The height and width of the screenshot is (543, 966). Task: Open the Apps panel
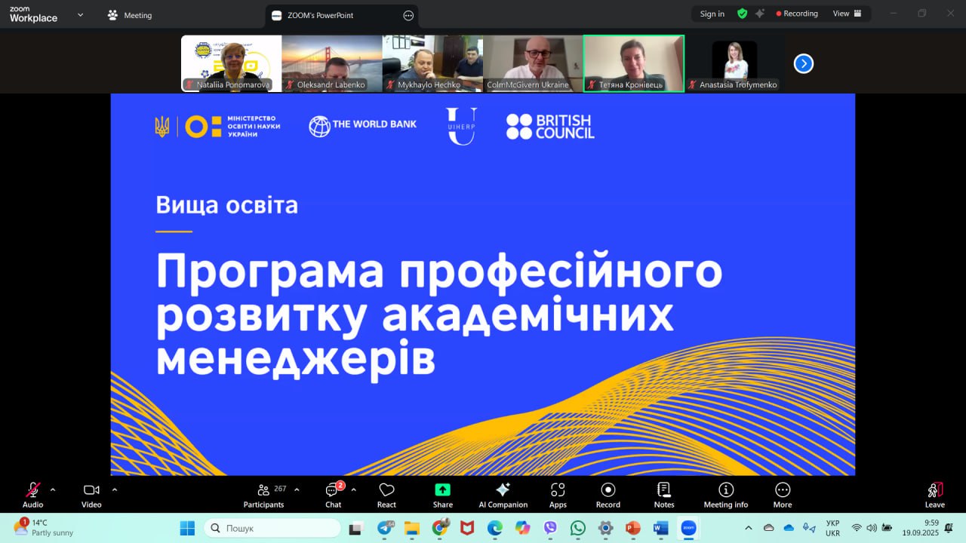tap(558, 494)
